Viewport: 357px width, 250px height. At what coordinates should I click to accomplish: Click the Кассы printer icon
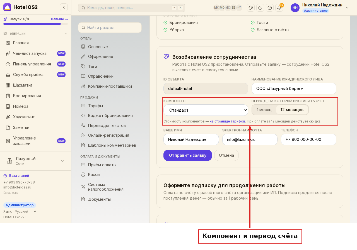(83, 175)
